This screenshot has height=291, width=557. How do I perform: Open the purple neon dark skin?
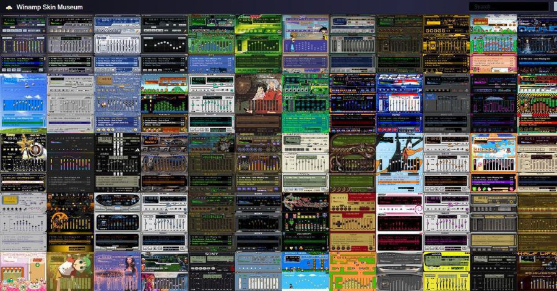tap(493, 103)
